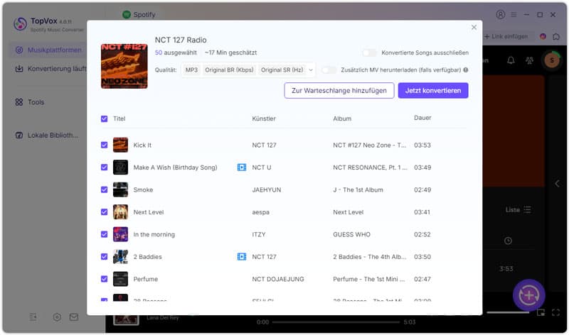Uncheck the Perfume song checkbox
Image resolution: width=569 pixels, height=335 pixels.
coord(104,279)
